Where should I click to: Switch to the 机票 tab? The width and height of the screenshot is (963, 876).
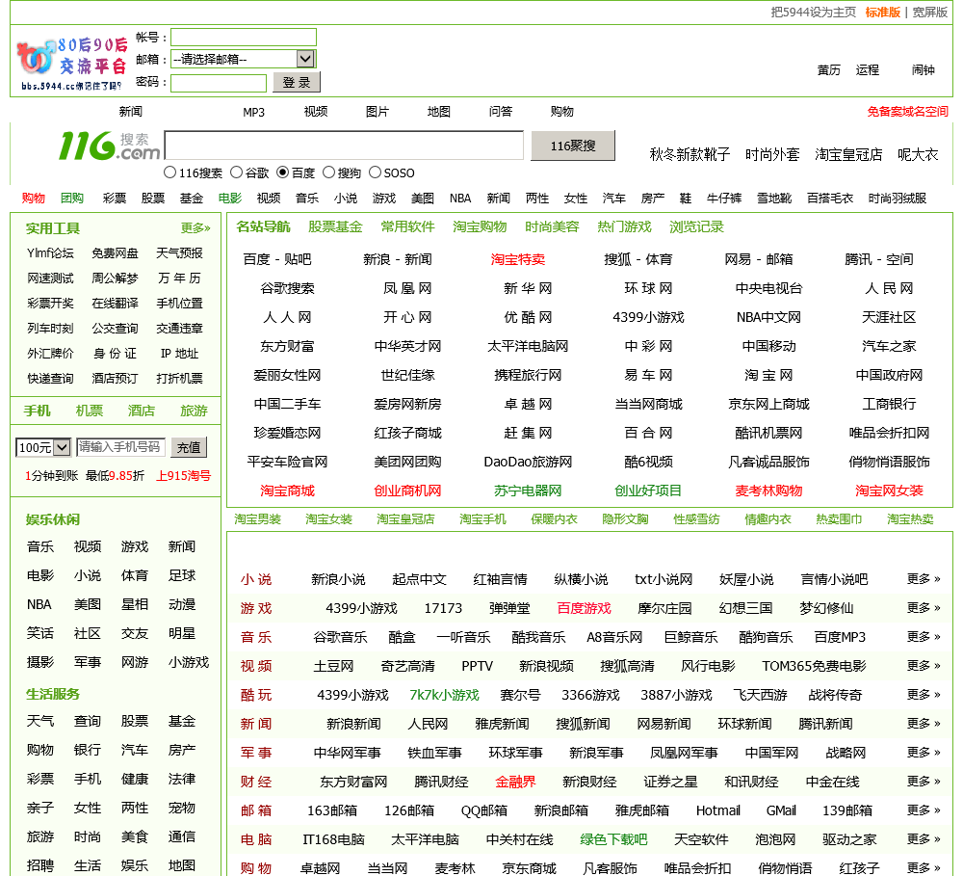[90, 411]
